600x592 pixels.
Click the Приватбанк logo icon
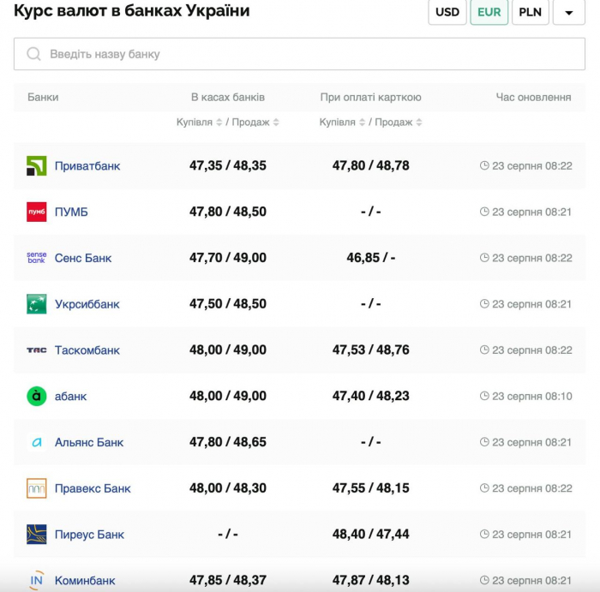36,165
